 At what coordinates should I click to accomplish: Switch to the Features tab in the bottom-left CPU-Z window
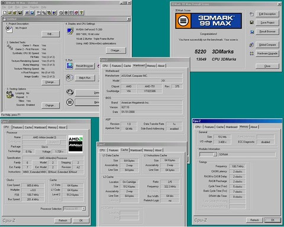[x=18, y=128]
